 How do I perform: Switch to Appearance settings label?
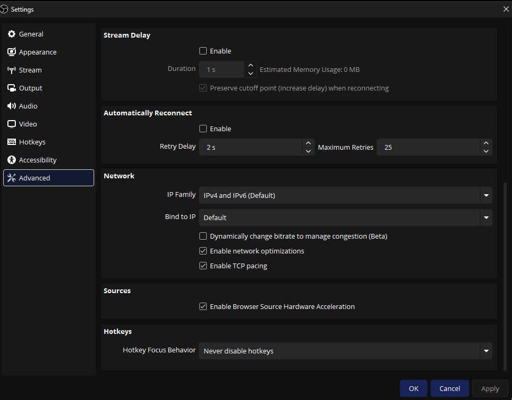(x=38, y=52)
